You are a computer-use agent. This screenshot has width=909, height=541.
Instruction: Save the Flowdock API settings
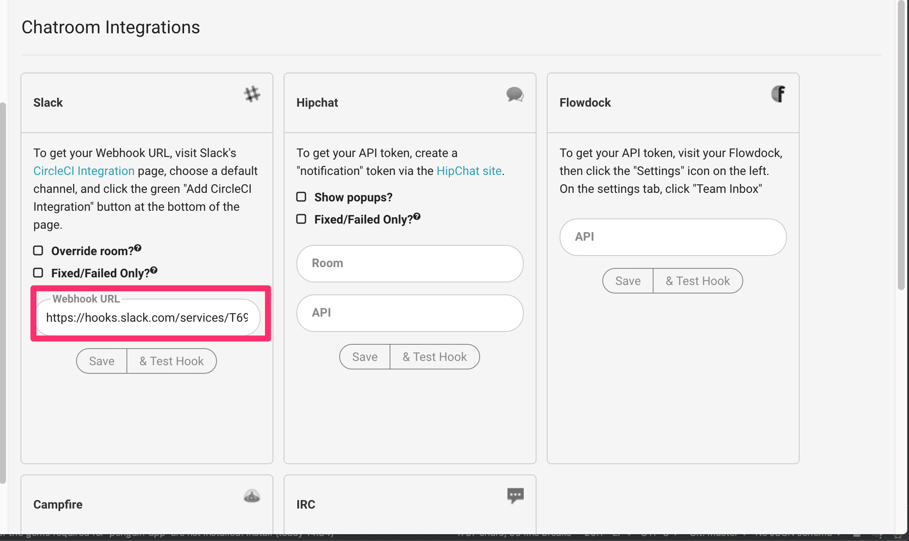coord(628,281)
